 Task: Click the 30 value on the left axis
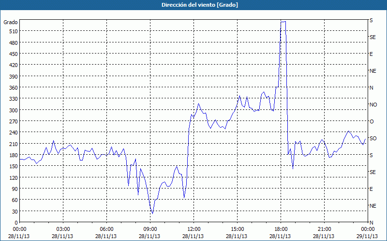[x=15, y=212]
